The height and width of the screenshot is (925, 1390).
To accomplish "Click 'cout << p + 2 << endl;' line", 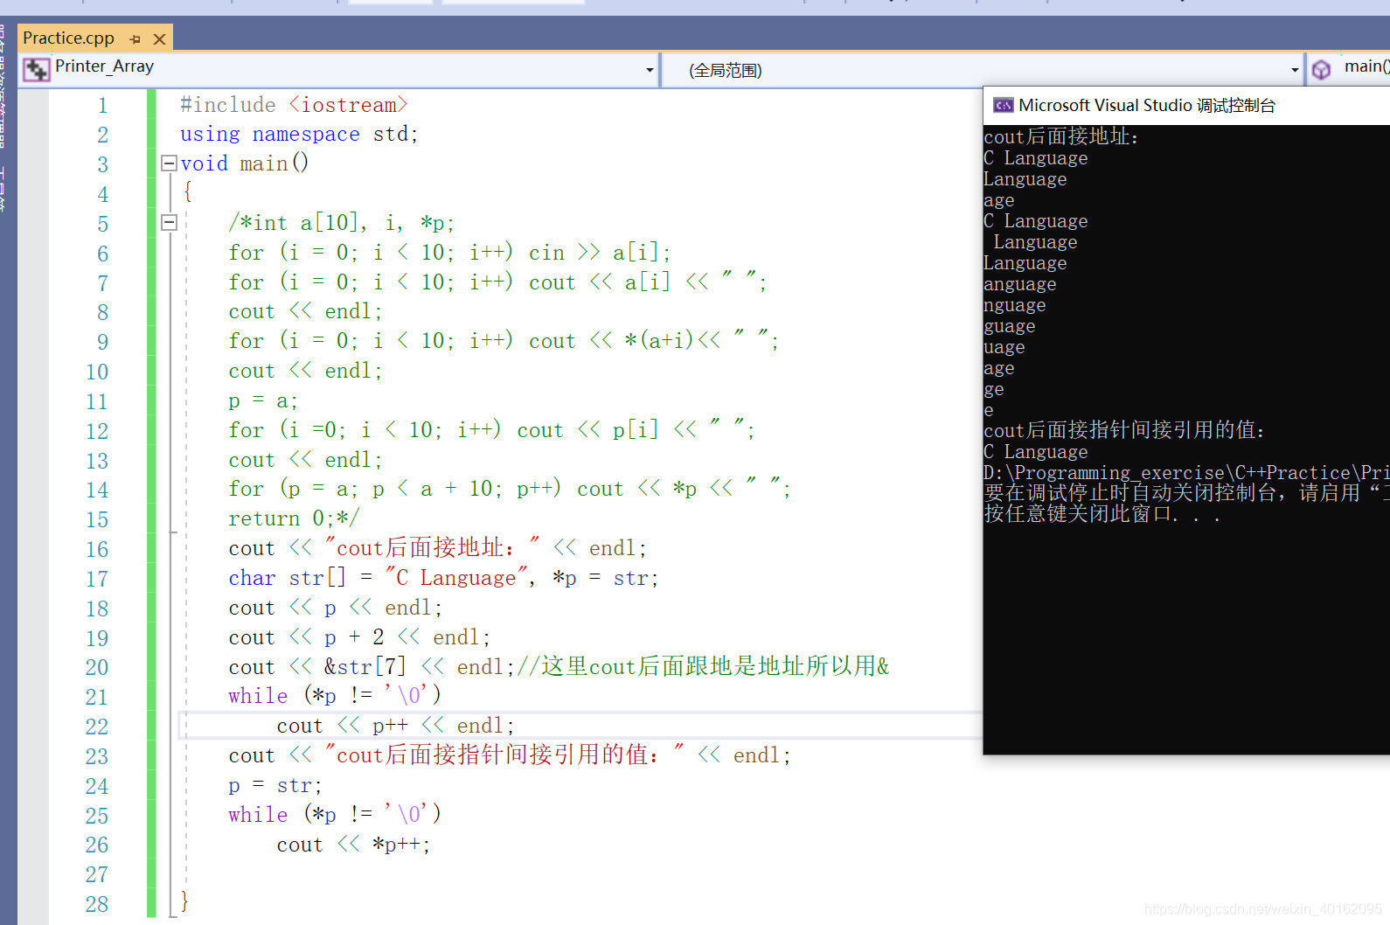I will click(359, 637).
